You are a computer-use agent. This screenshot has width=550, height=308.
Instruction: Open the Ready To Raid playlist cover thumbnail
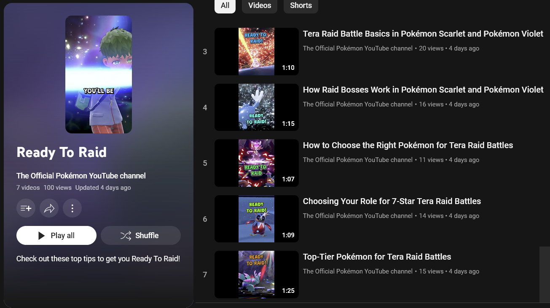pyautogui.click(x=99, y=74)
